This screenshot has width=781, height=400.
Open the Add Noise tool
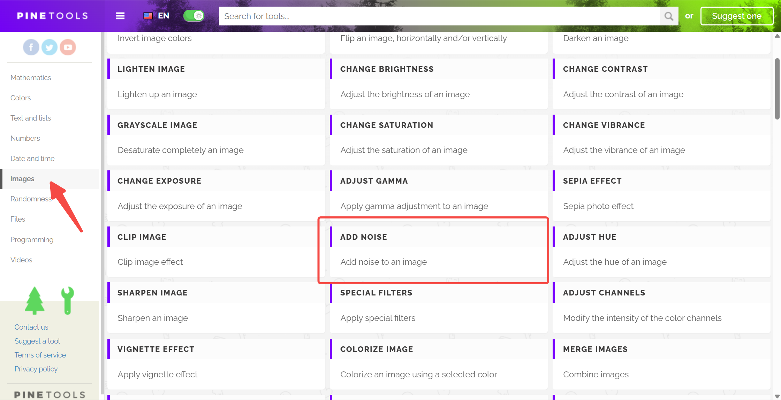tap(363, 237)
